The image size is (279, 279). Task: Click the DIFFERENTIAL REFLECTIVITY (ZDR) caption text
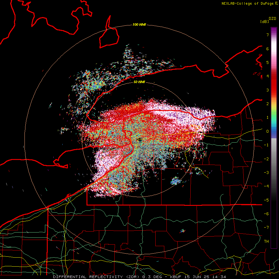click(x=97, y=277)
